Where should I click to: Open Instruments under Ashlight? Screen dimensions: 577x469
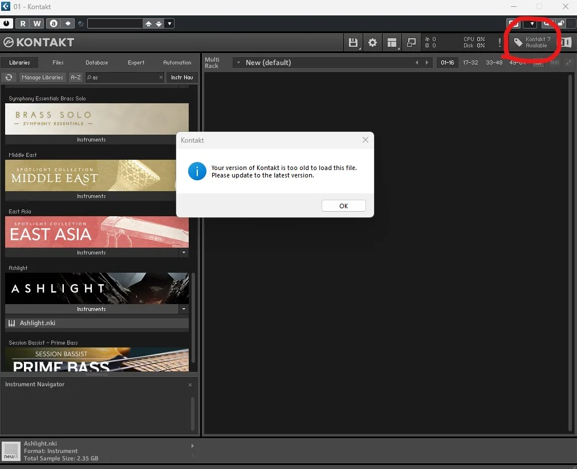pyautogui.click(x=91, y=309)
